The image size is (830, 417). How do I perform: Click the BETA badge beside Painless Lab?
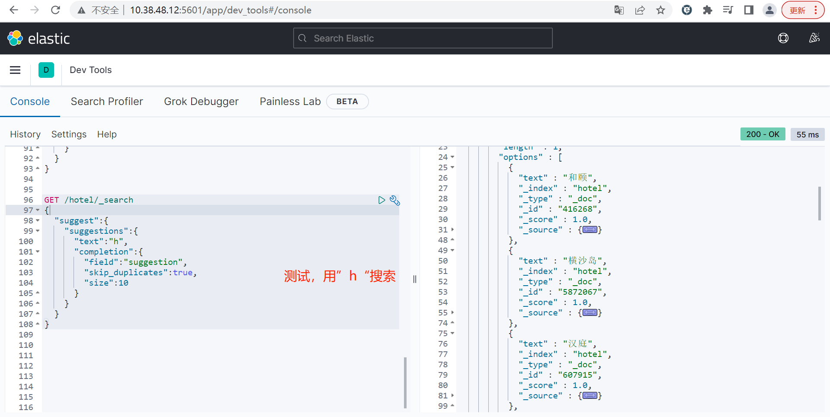pyautogui.click(x=347, y=102)
